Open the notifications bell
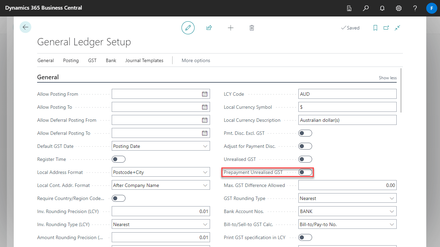The image size is (440, 247). point(382,8)
